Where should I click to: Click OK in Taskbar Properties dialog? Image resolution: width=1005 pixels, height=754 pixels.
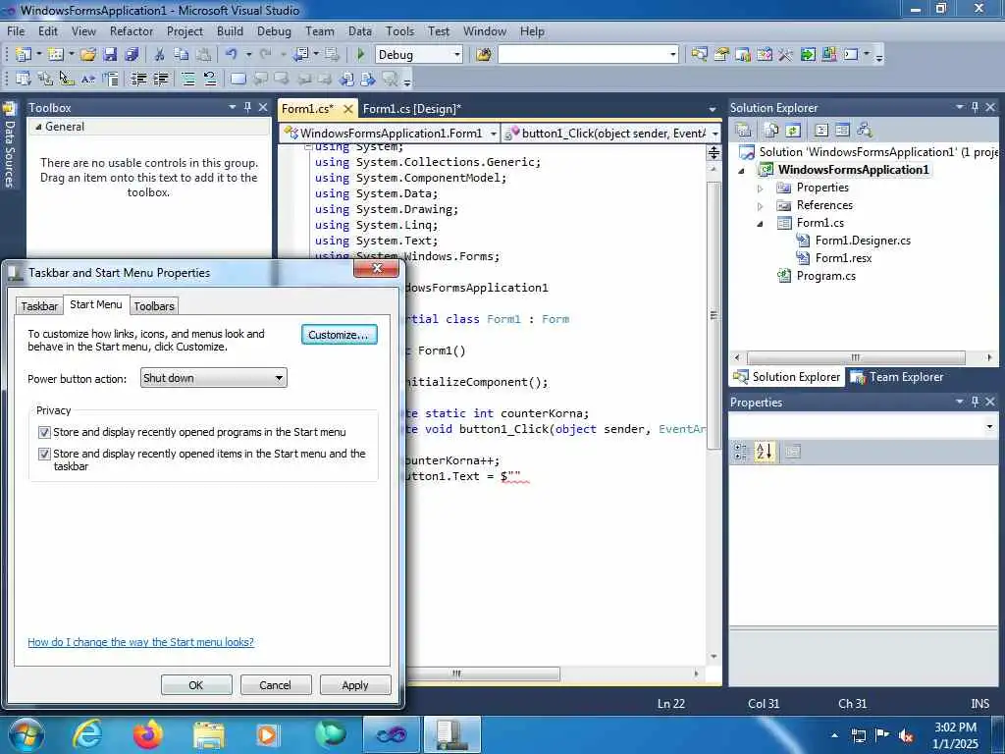pos(196,684)
